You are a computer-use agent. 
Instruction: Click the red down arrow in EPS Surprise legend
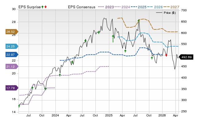point(46,7)
